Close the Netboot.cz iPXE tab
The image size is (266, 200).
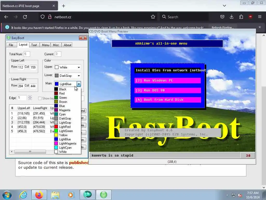click(54, 6)
